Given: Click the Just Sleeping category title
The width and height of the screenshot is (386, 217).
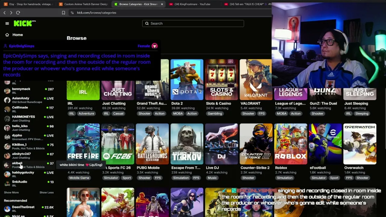Looking at the screenshot, I should coord(356,103).
